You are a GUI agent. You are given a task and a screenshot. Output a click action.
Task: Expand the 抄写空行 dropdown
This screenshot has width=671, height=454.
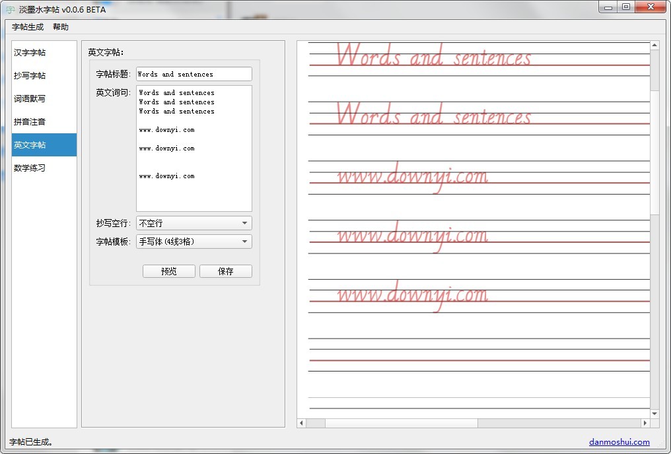click(194, 224)
